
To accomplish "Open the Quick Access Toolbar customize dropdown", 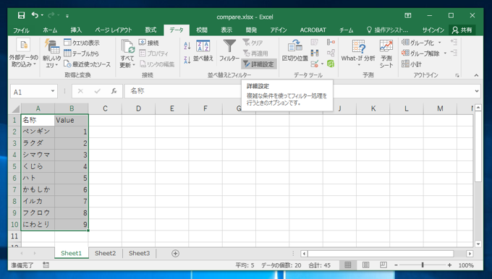I will [67, 16].
